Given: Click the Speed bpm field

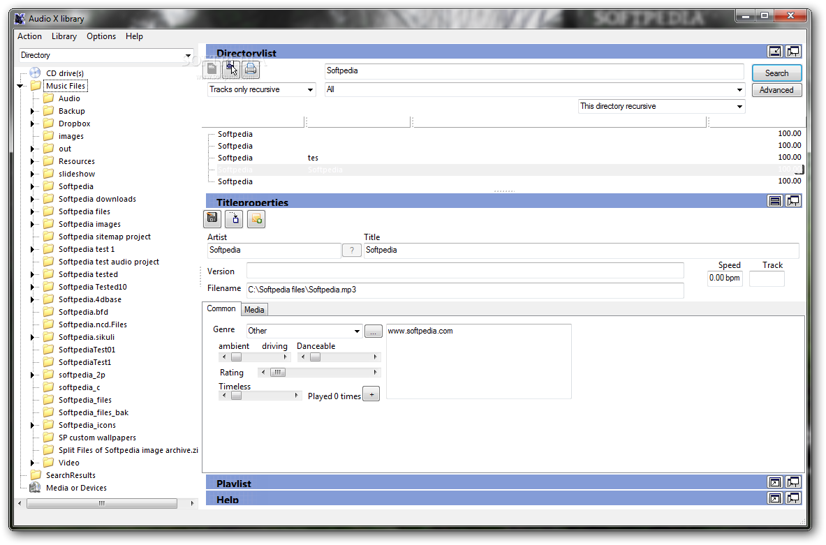Looking at the screenshot, I should (x=725, y=278).
